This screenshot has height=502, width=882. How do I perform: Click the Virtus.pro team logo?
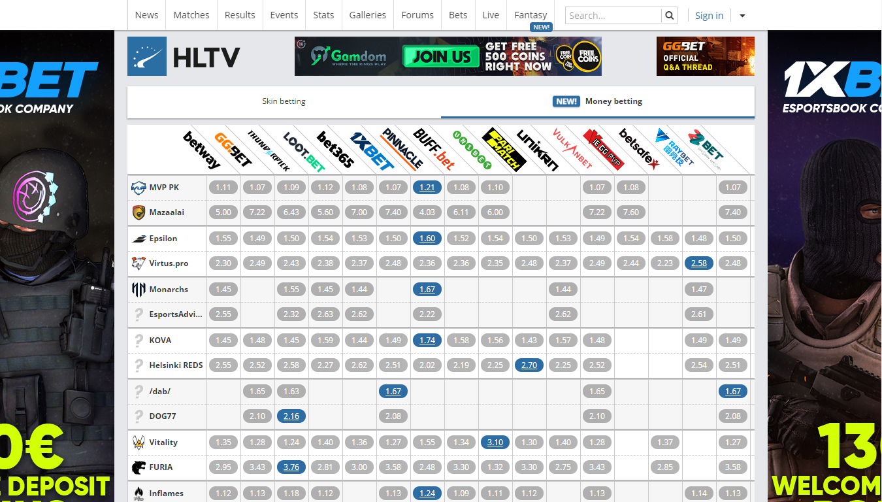coord(139,263)
